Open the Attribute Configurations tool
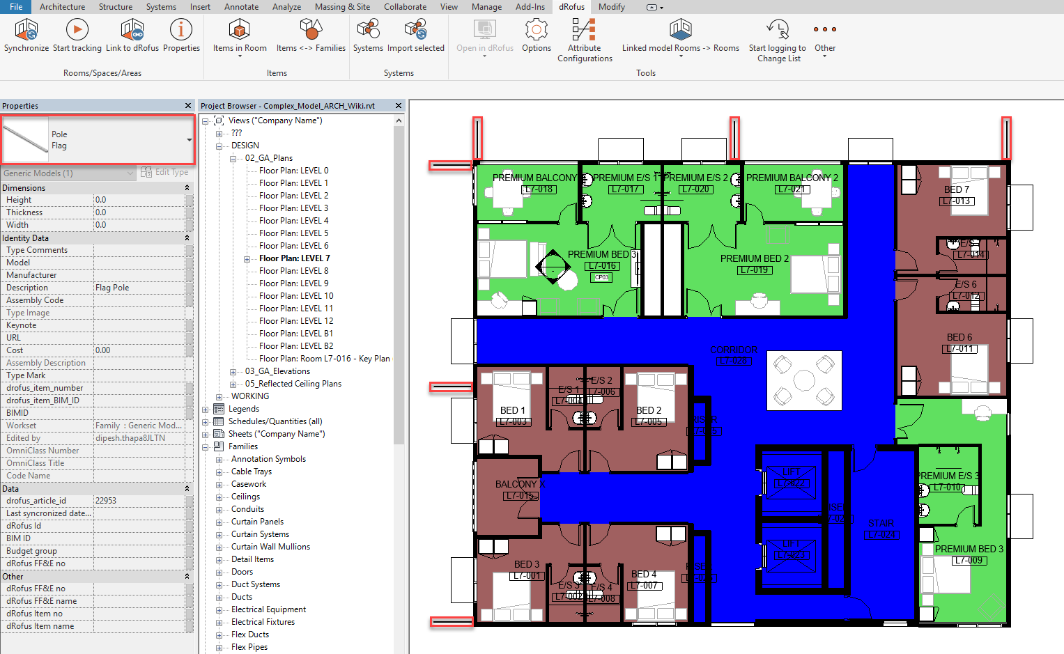Screen dimensions: 1064x654 click(584, 31)
